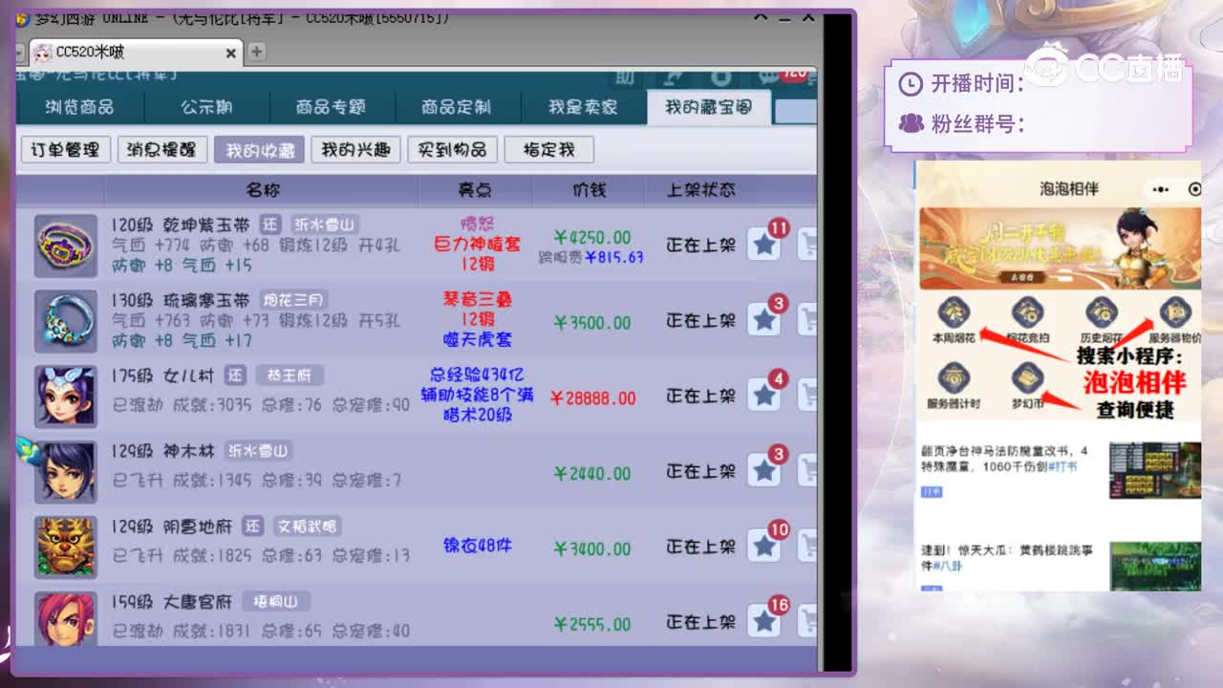
Task: Click the 锦衣48件 highlight text
Action: [x=478, y=546]
